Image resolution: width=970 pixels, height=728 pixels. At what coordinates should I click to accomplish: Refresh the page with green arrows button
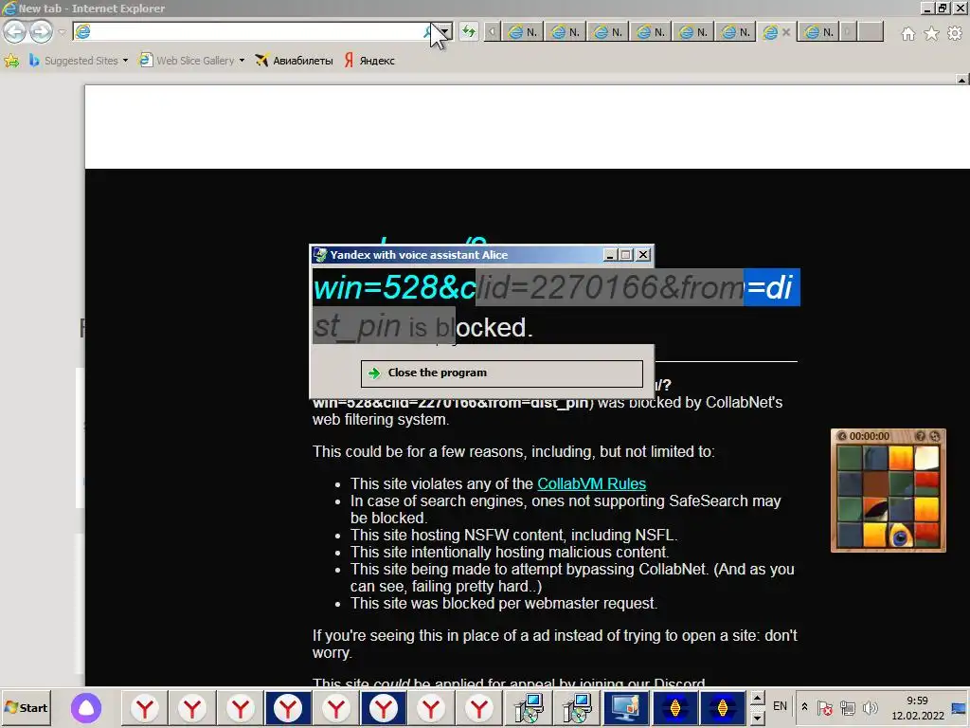coord(469,31)
